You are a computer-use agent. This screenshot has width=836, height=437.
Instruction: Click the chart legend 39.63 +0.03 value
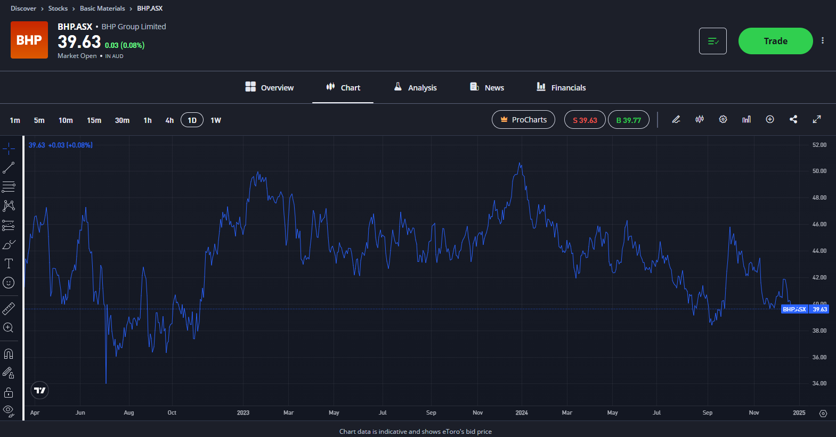point(61,145)
